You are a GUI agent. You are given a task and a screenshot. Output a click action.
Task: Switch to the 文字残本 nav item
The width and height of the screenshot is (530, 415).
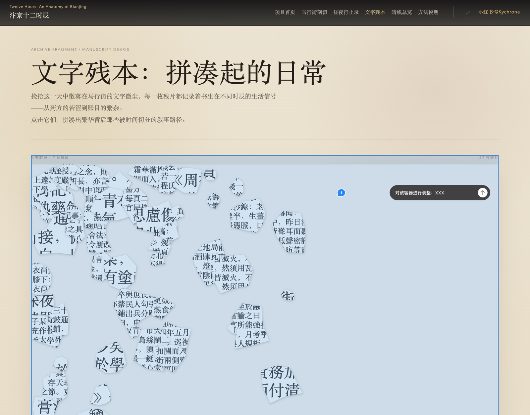click(375, 12)
